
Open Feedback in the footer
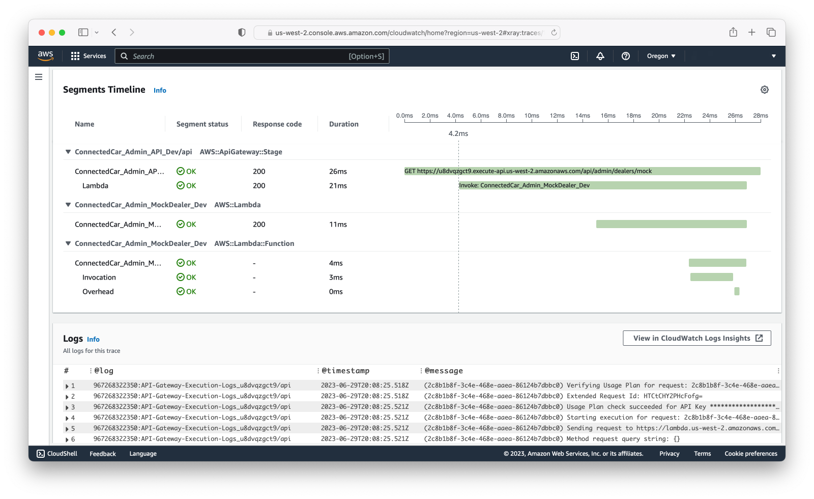(x=103, y=454)
